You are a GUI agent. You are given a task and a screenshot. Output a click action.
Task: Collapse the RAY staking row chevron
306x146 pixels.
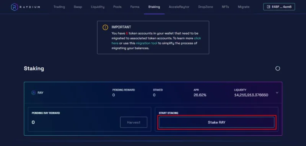click(x=277, y=93)
